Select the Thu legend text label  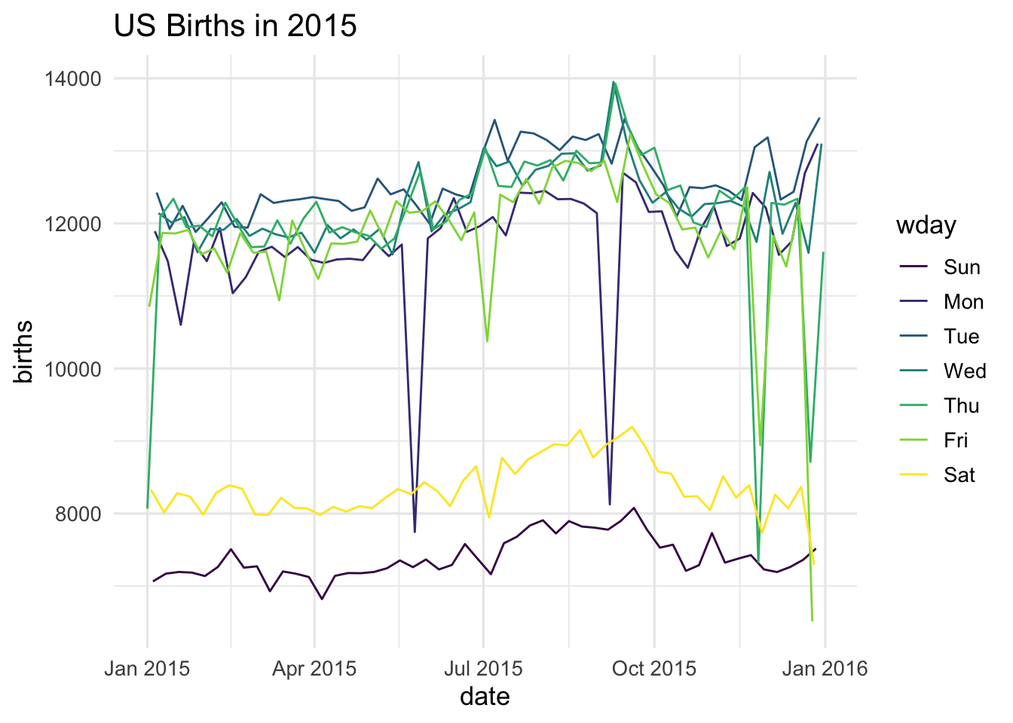(961, 406)
